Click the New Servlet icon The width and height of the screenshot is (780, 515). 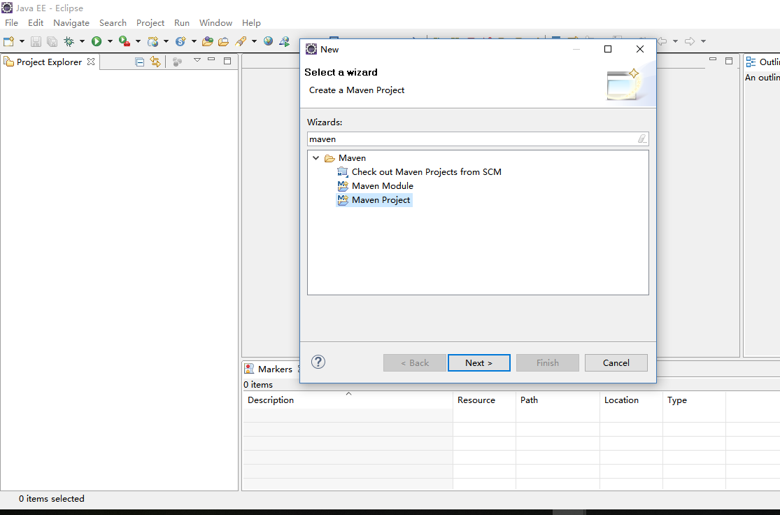click(x=180, y=41)
